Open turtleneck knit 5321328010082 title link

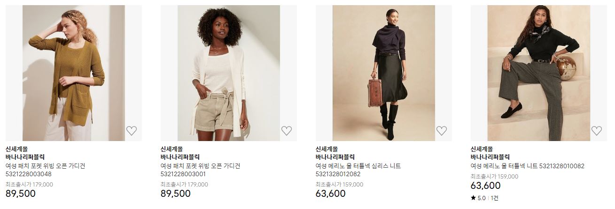(x=528, y=166)
